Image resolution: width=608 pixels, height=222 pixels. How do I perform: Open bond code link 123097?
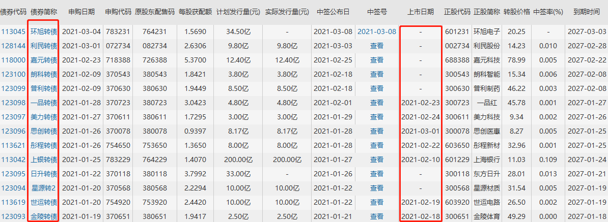(13, 117)
